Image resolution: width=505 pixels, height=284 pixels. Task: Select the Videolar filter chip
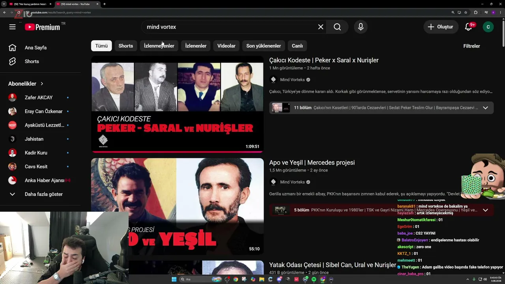click(226, 46)
